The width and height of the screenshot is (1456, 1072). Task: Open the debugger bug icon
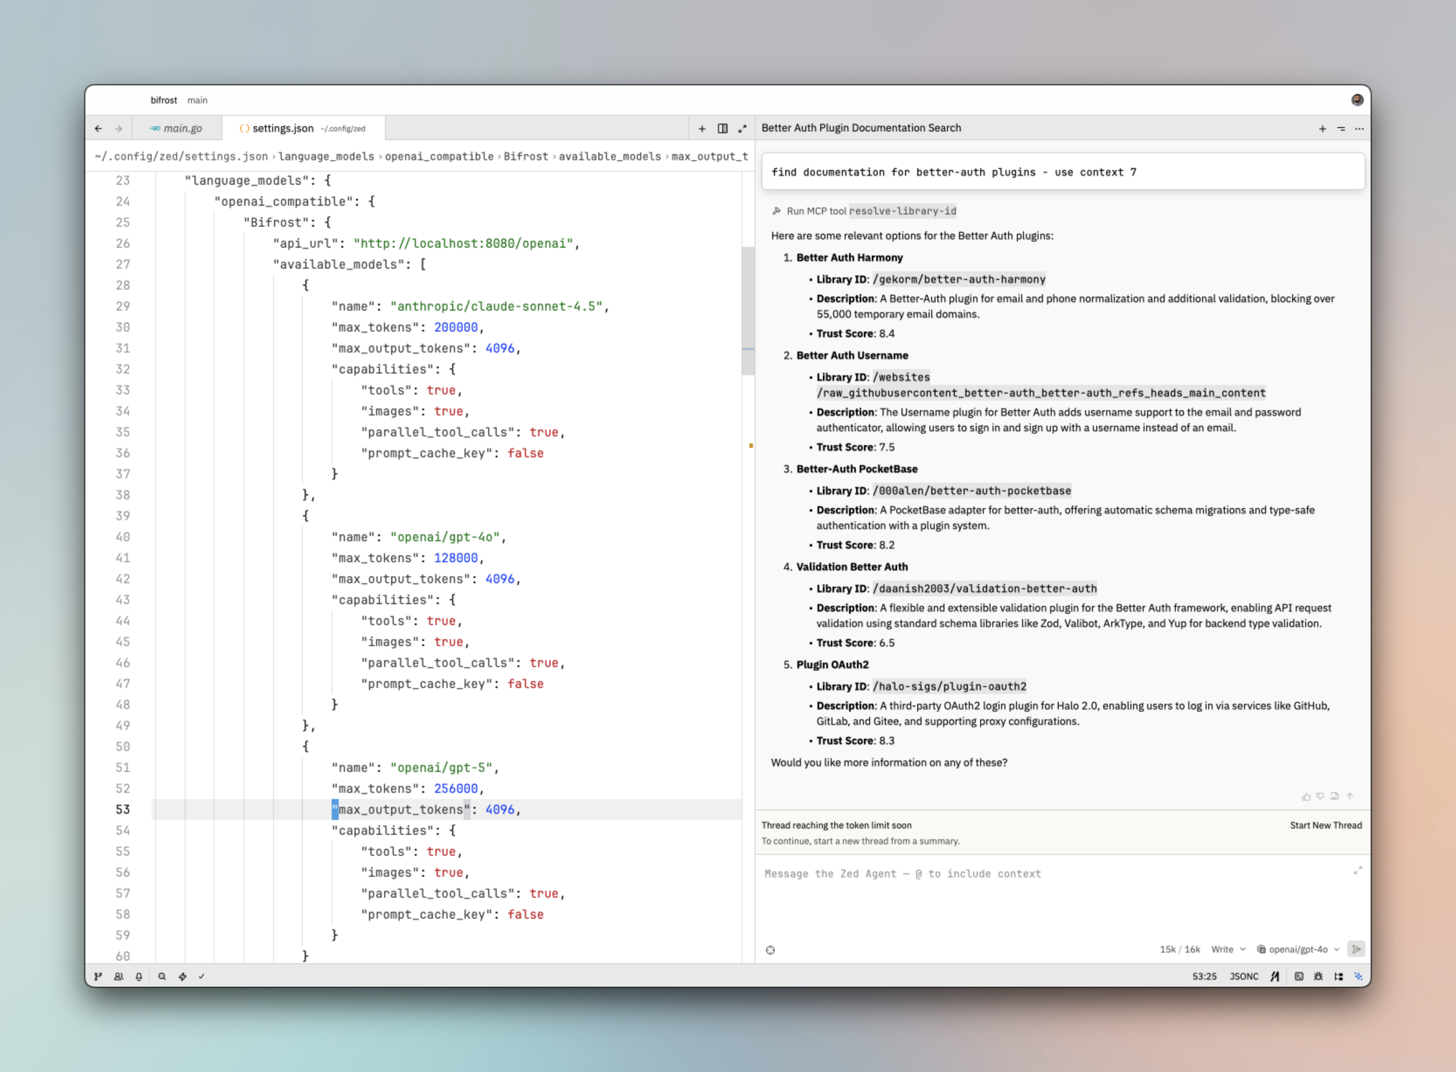point(1318,976)
